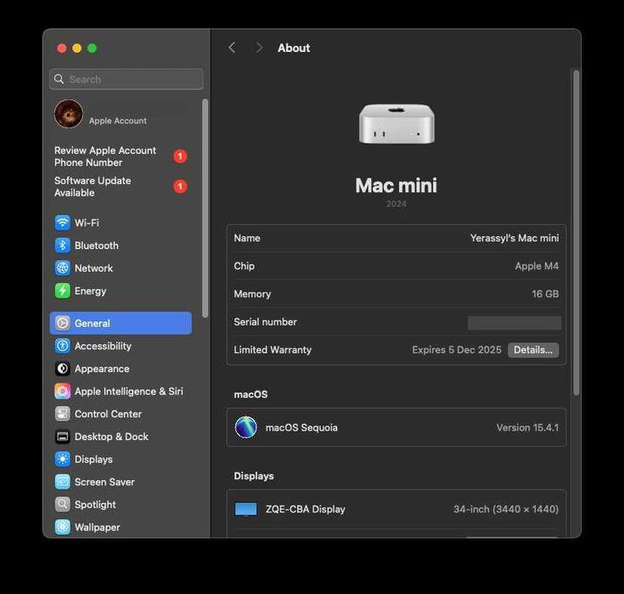
Task: Click the Mac mini heading
Action: click(396, 185)
